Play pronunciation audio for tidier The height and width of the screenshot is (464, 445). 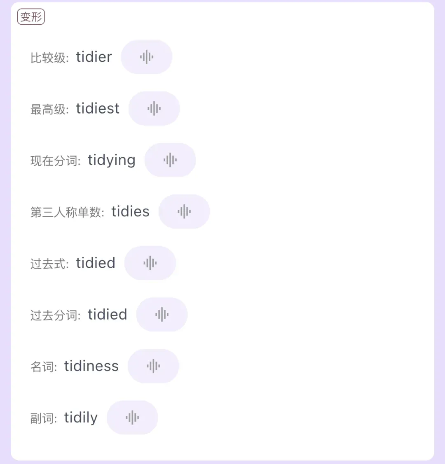(146, 57)
